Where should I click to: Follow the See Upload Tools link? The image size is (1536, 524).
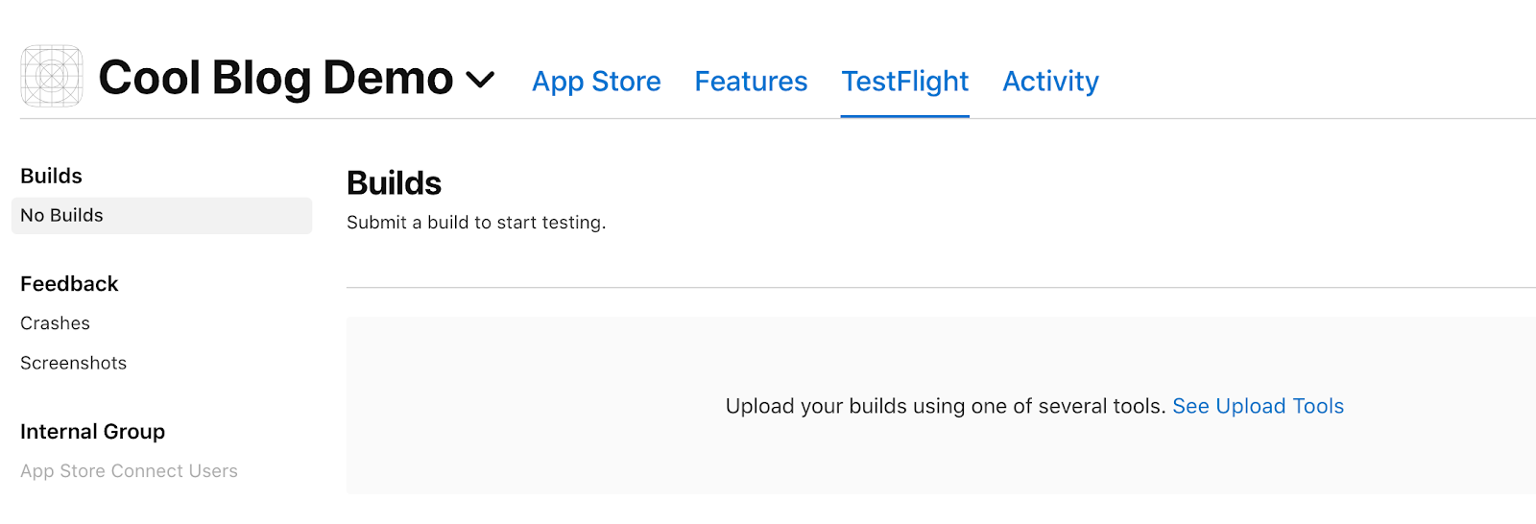1258,406
